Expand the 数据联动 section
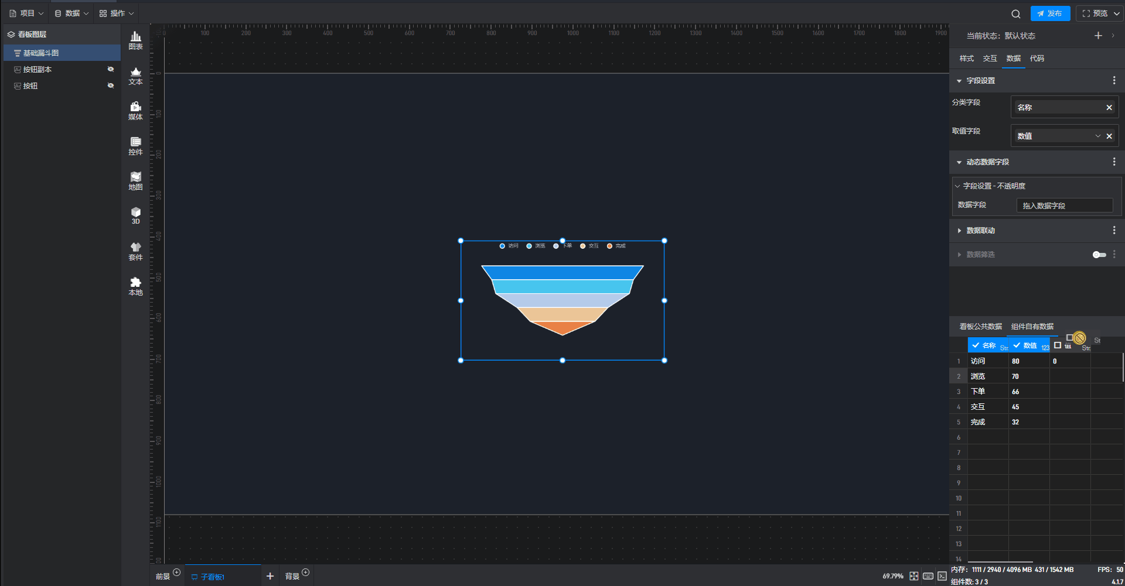 pyautogui.click(x=980, y=231)
